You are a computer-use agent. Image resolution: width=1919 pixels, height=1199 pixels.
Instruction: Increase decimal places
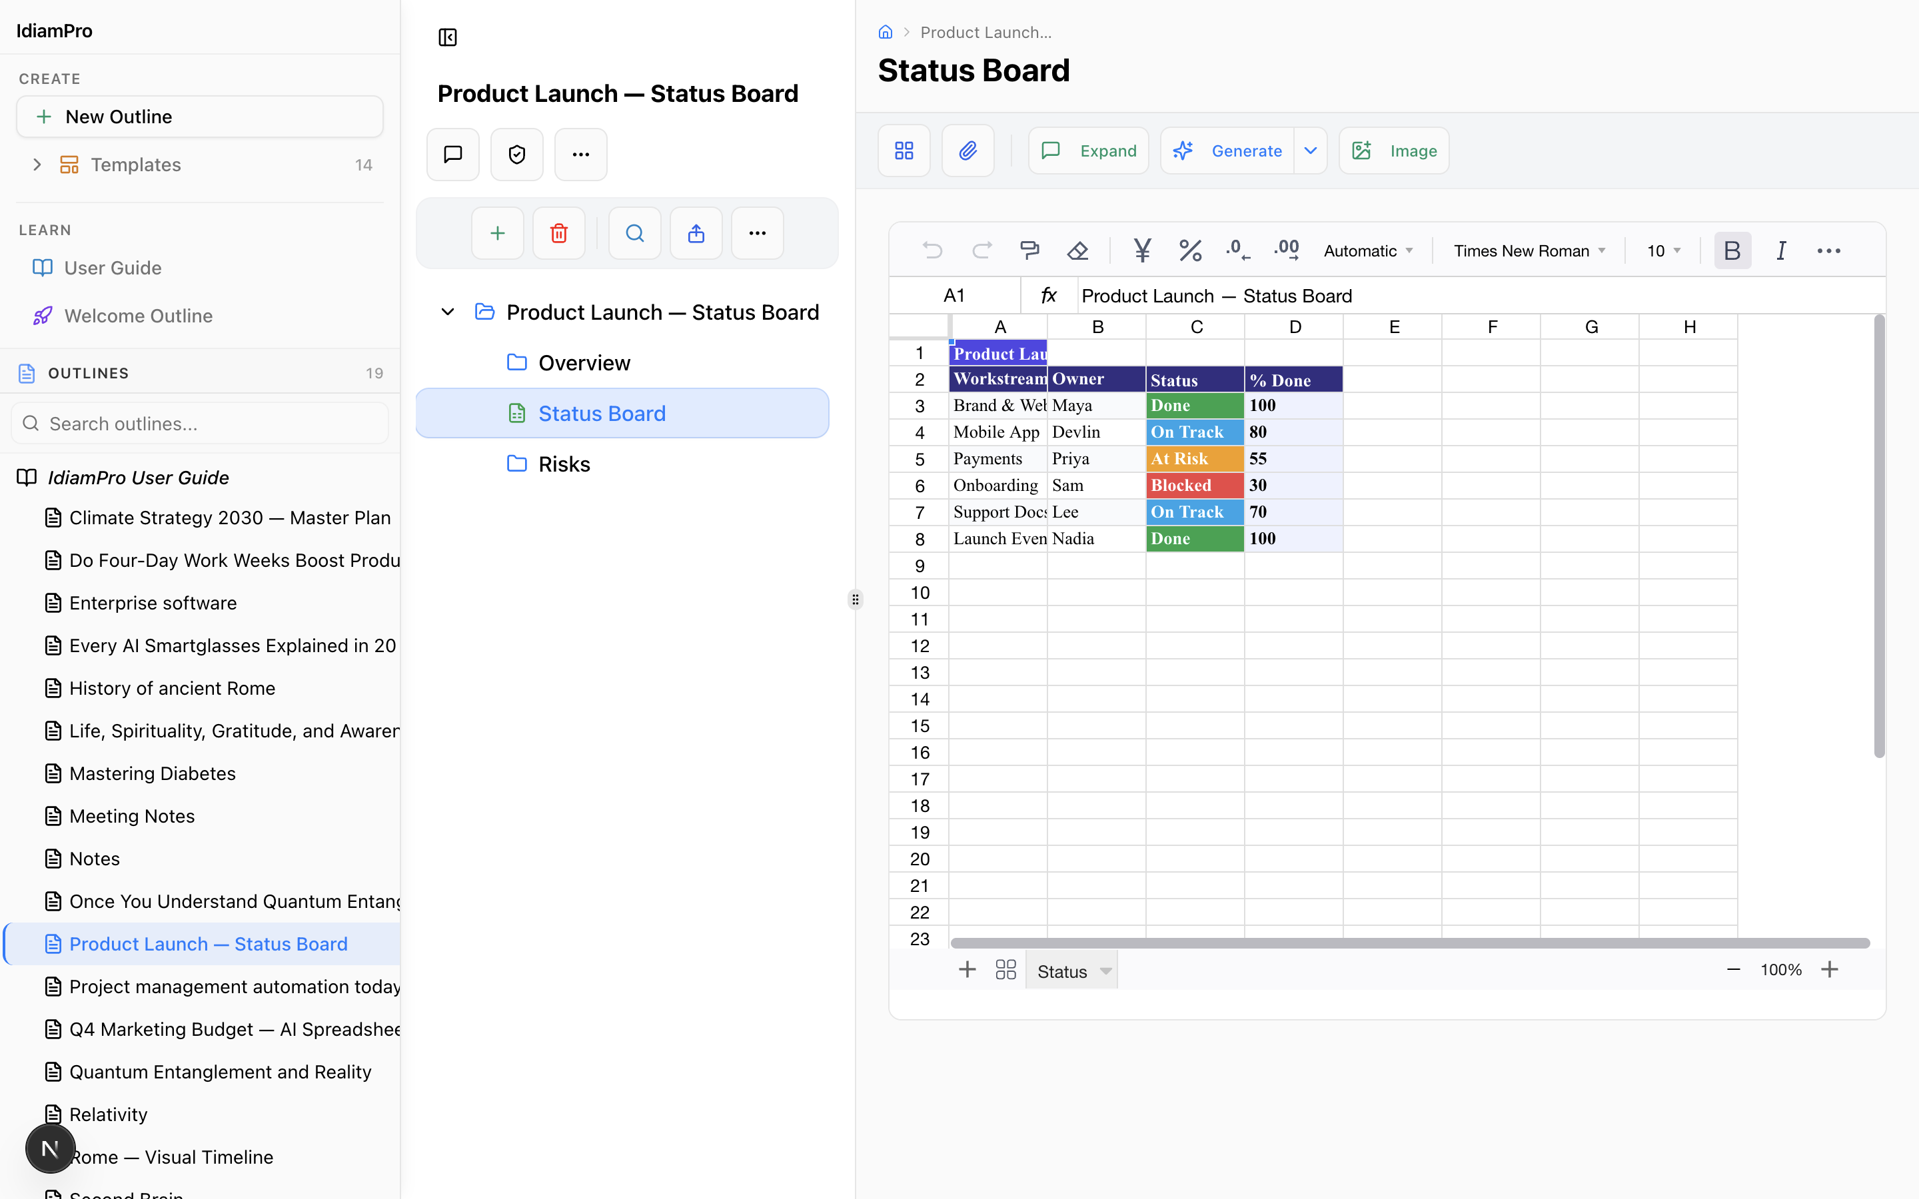click(x=1286, y=250)
